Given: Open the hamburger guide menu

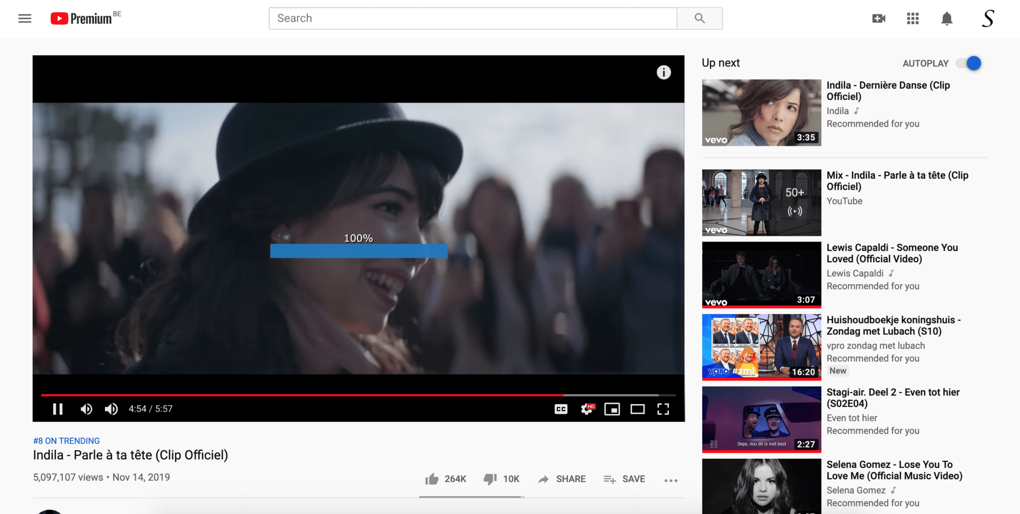Looking at the screenshot, I should [x=24, y=18].
